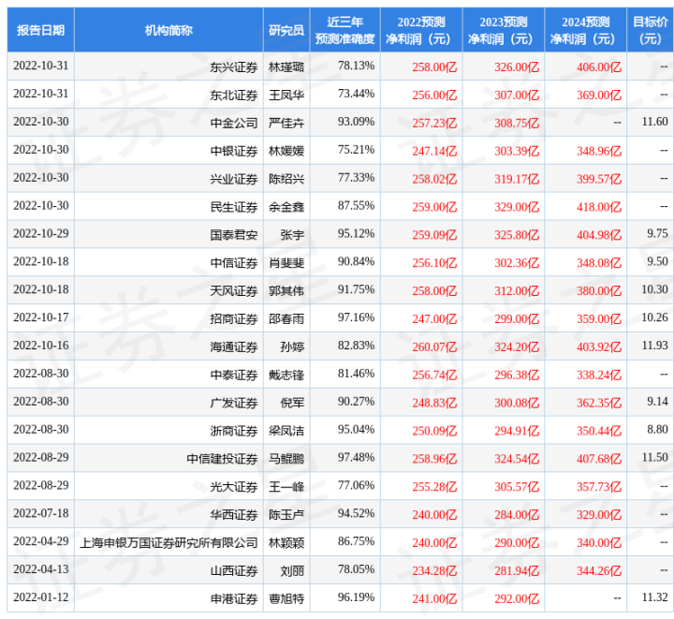Click report date 2022-01-12
The width and height of the screenshot is (674, 619).
[41, 597]
